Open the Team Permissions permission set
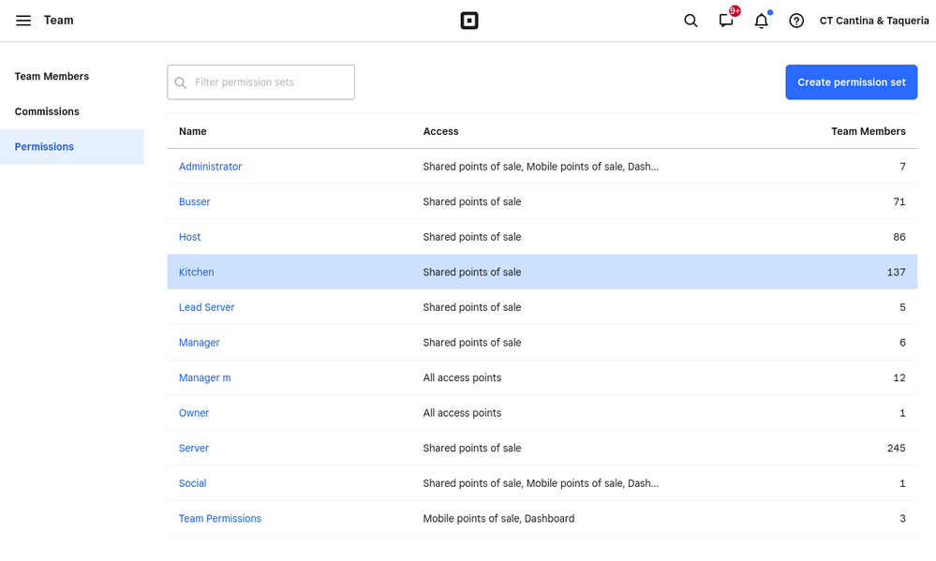This screenshot has height=561, width=936. [219, 518]
